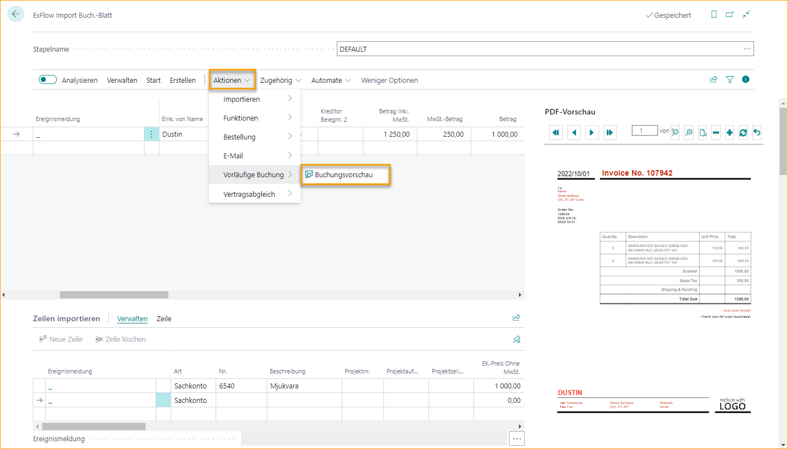Open the Ereignismeldung ellipsis button

[x=516, y=438]
